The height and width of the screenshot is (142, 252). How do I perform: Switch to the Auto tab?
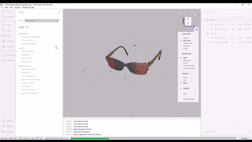27,27
